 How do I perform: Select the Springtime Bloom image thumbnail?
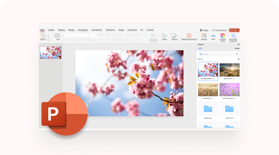[x=208, y=70]
